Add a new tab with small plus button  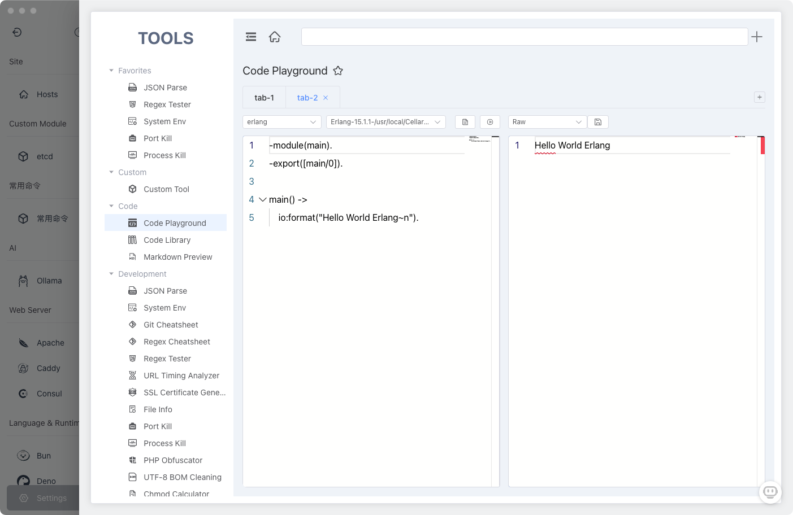tap(760, 97)
